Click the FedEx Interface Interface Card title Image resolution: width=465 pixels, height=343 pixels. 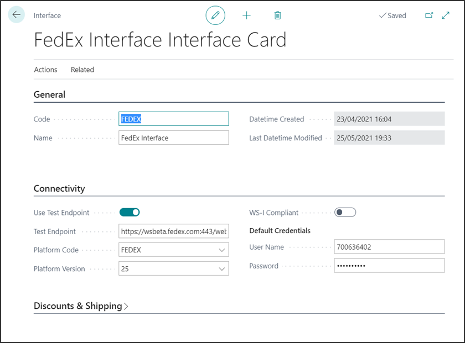[x=160, y=40]
